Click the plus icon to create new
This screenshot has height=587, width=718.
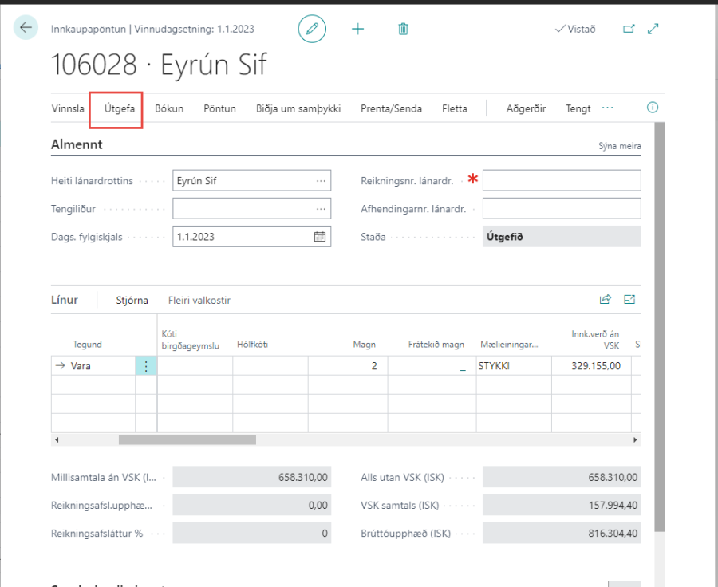coord(357,29)
